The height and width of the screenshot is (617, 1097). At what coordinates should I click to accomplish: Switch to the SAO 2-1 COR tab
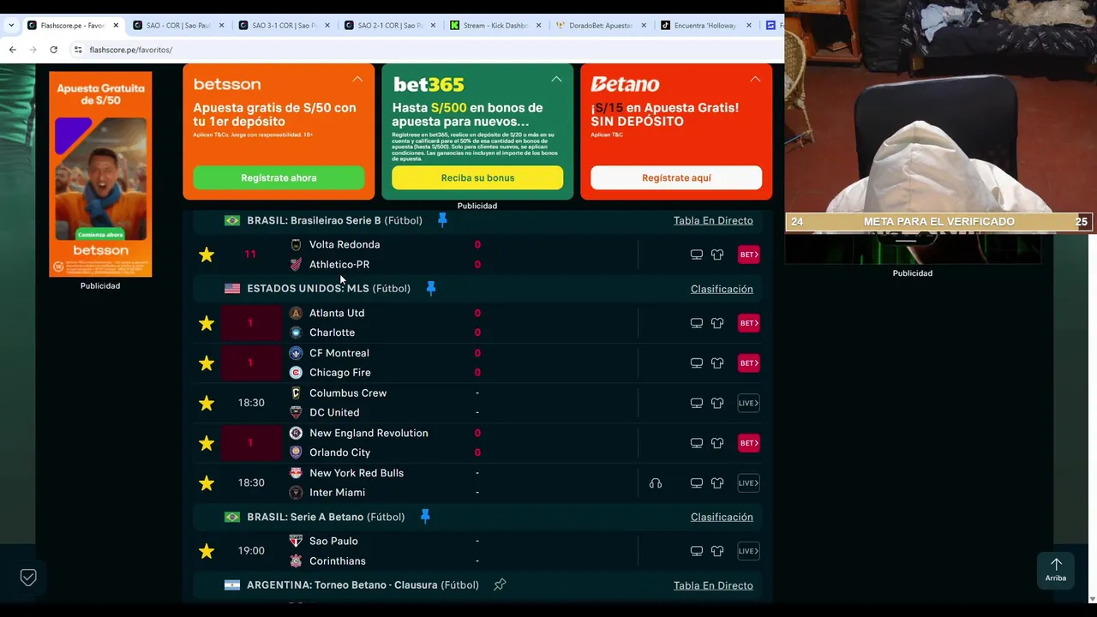tap(389, 26)
